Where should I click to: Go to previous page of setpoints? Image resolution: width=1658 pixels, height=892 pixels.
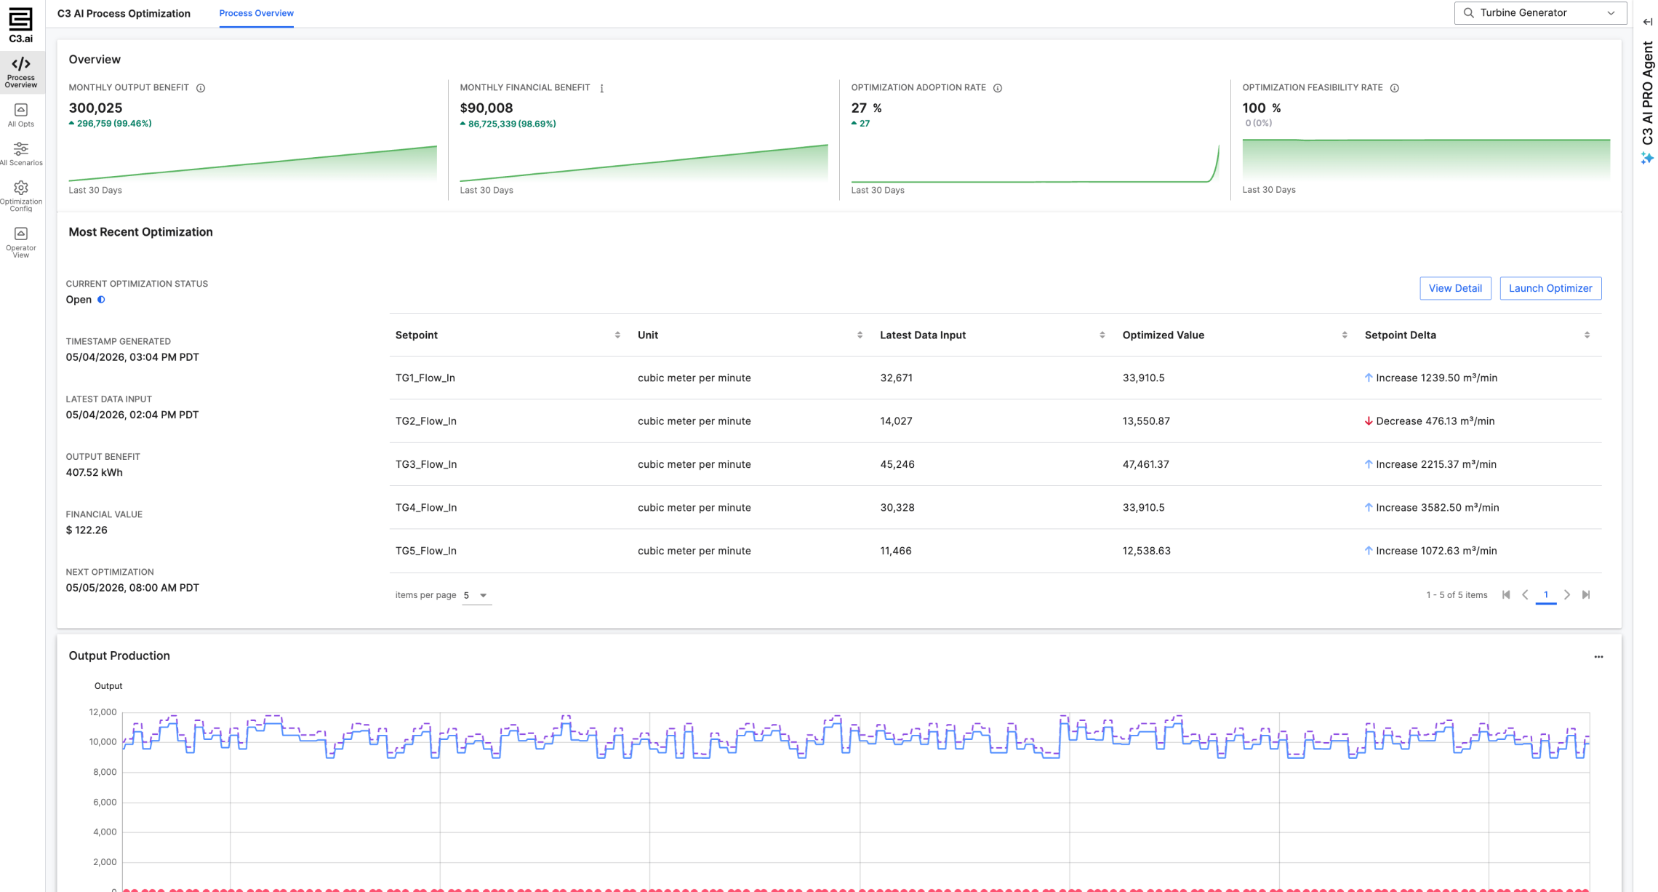1526,594
